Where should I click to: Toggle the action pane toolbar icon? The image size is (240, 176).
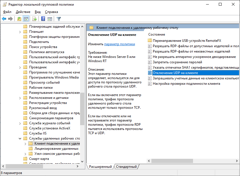click(x=50, y=19)
